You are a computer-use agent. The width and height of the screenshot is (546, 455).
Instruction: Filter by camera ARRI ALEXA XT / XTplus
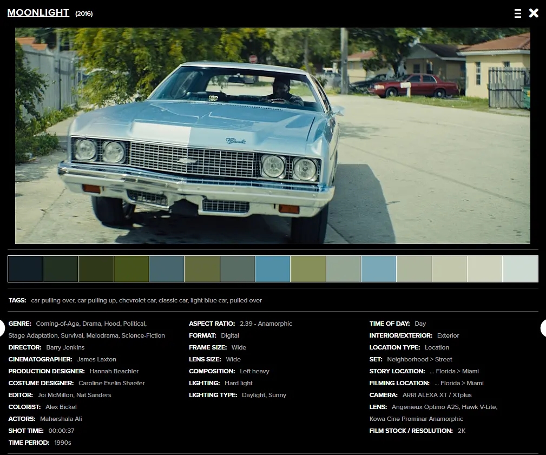(437, 395)
